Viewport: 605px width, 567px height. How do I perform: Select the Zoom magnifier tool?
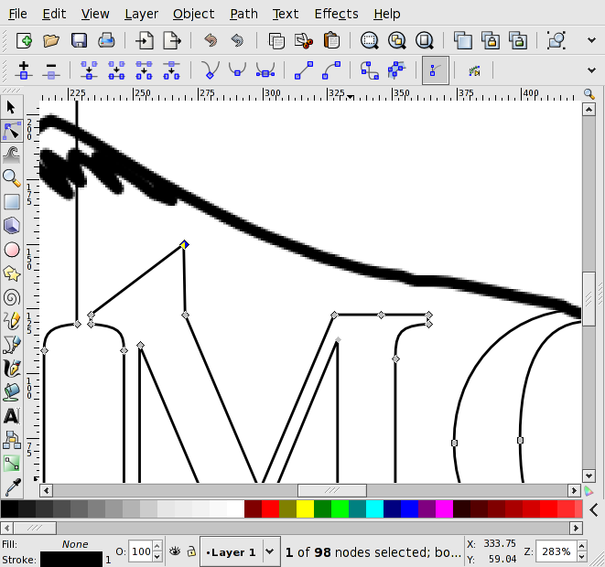click(12, 177)
